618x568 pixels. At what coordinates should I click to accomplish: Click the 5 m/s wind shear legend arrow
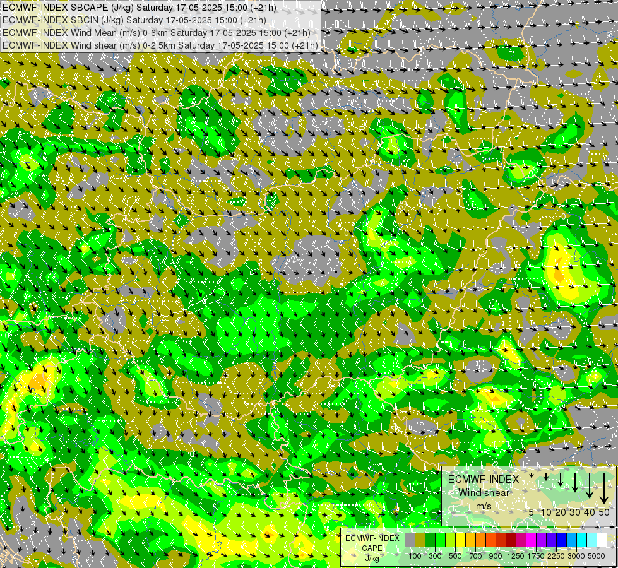pyautogui.click(x=532, y=475)
